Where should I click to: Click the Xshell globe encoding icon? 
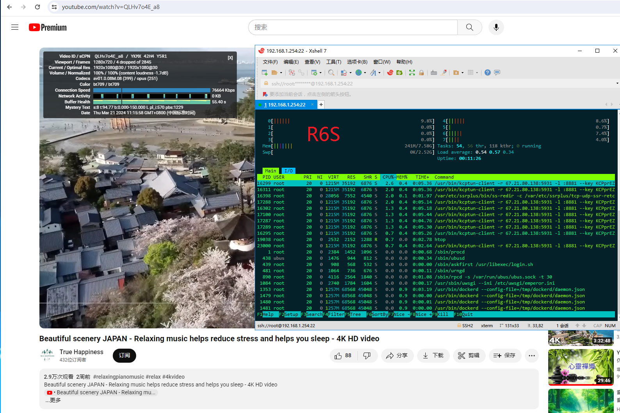(359, 73)
